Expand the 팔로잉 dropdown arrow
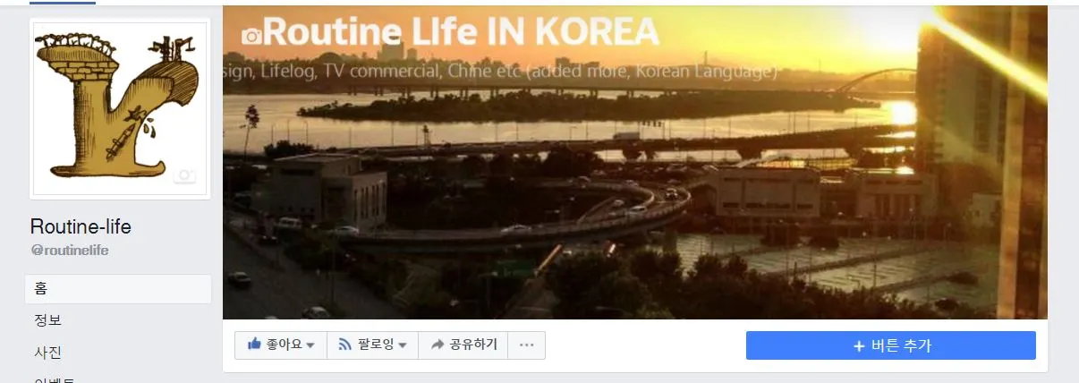The height and width of the screenshot is (383, 1079). click(403, 345)
